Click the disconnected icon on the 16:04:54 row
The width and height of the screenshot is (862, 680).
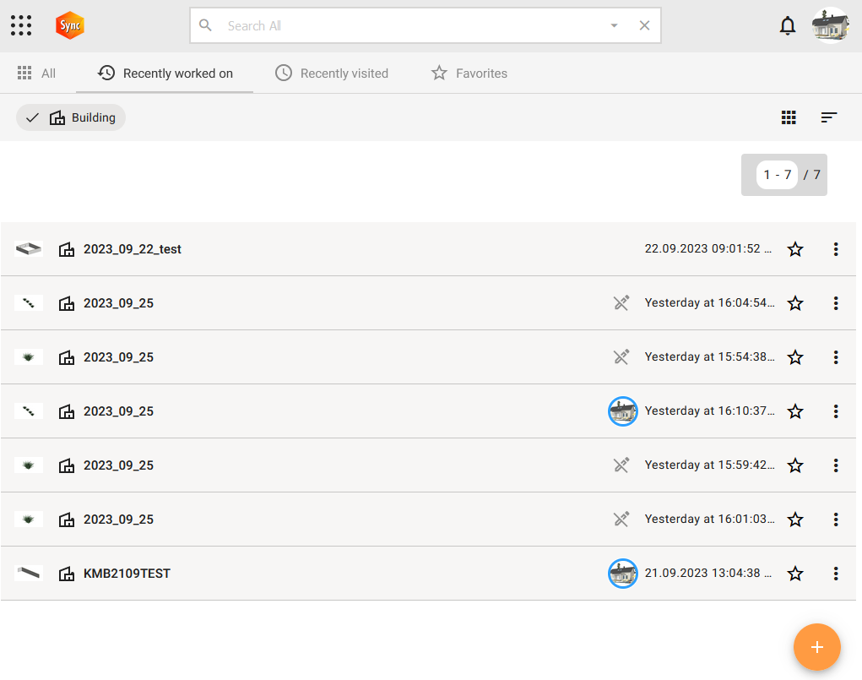tap(621, 303)
